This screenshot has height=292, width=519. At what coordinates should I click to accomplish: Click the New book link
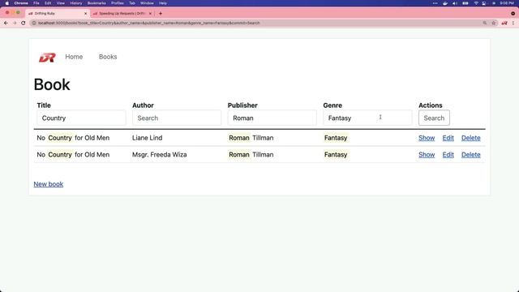pyautogui.click(x=49, y=184)
